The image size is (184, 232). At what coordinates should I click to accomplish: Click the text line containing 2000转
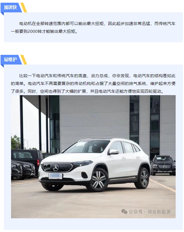44,31
